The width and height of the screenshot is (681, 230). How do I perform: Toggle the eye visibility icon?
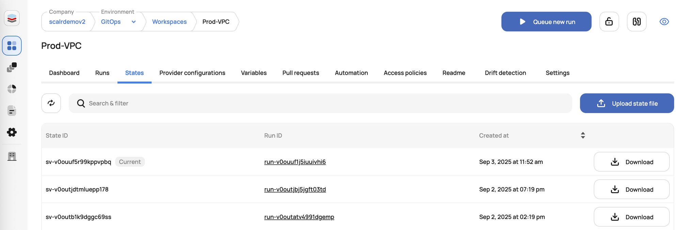tap(664, 22)
